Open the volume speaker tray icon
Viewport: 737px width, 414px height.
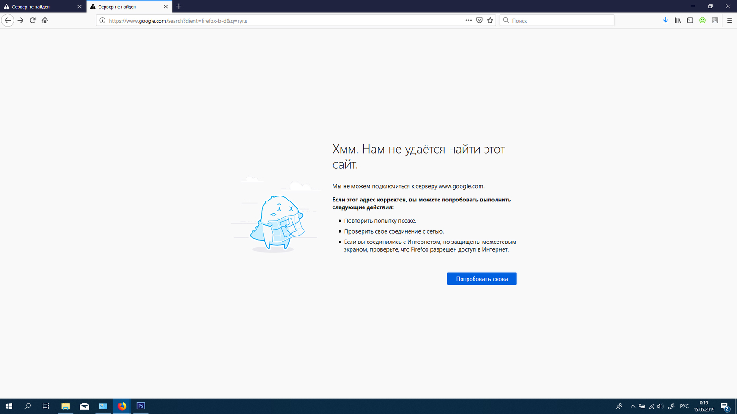[x=660, y=406]
